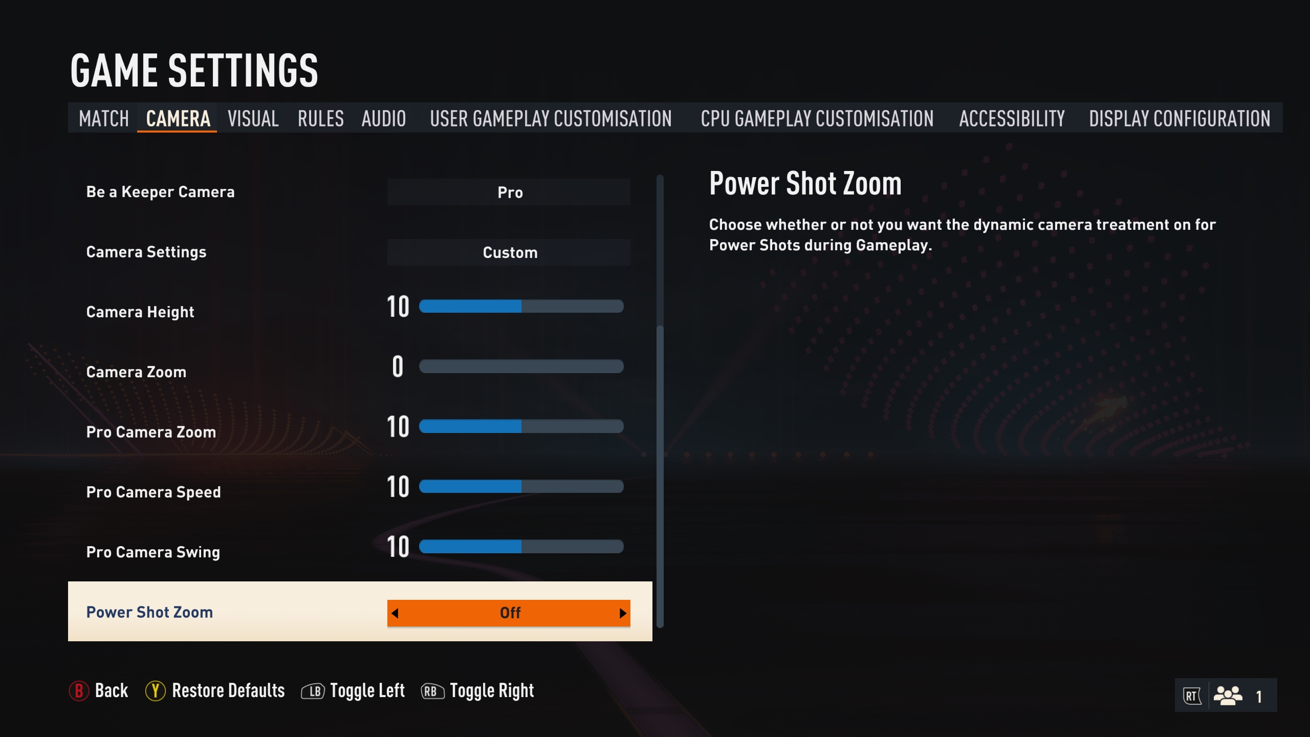Click USER GAMEPLAY CUSTOMISATION tab
The width and height of the screenshot is (1310, 737).
tap(550, 118)
